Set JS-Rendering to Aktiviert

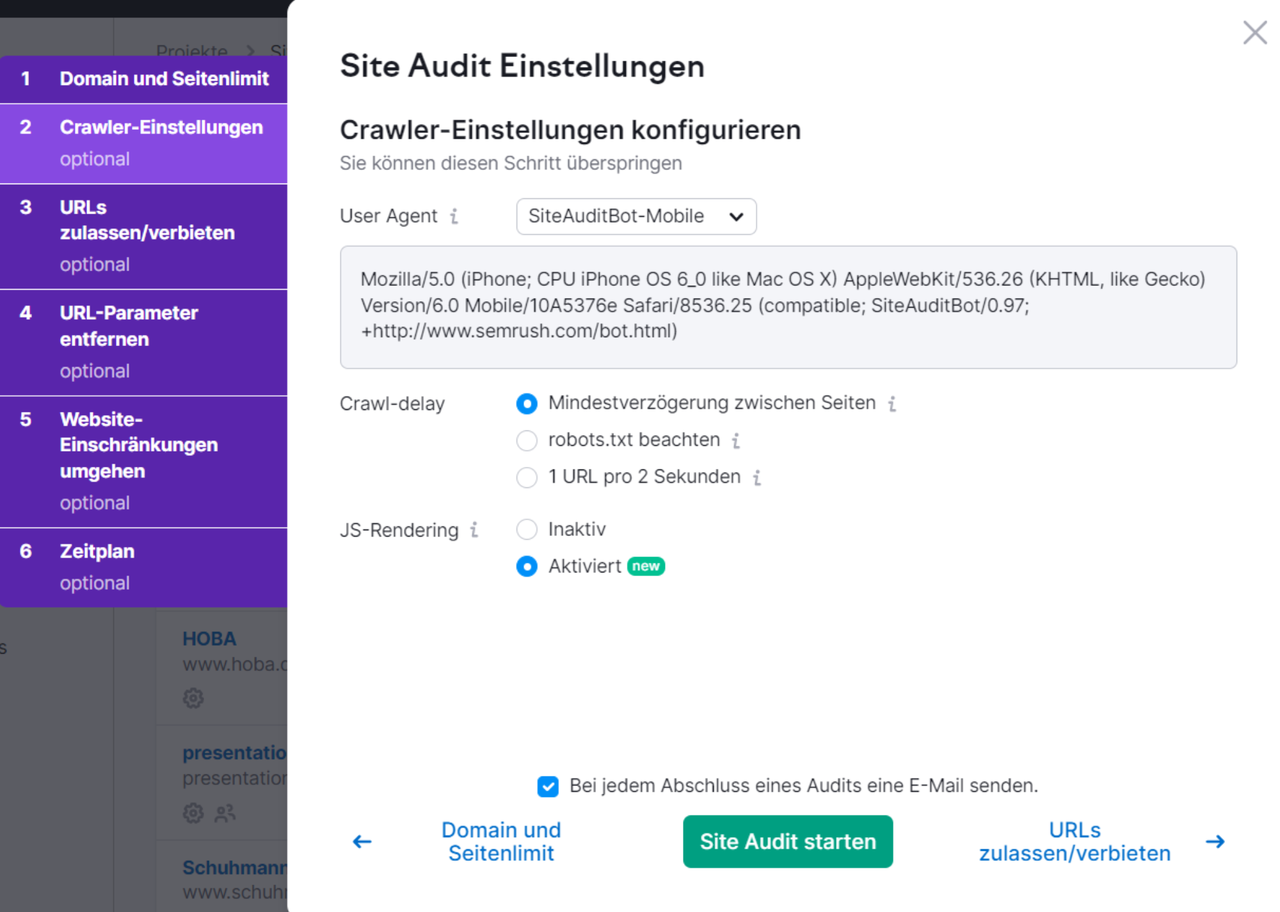coord(527,567)
